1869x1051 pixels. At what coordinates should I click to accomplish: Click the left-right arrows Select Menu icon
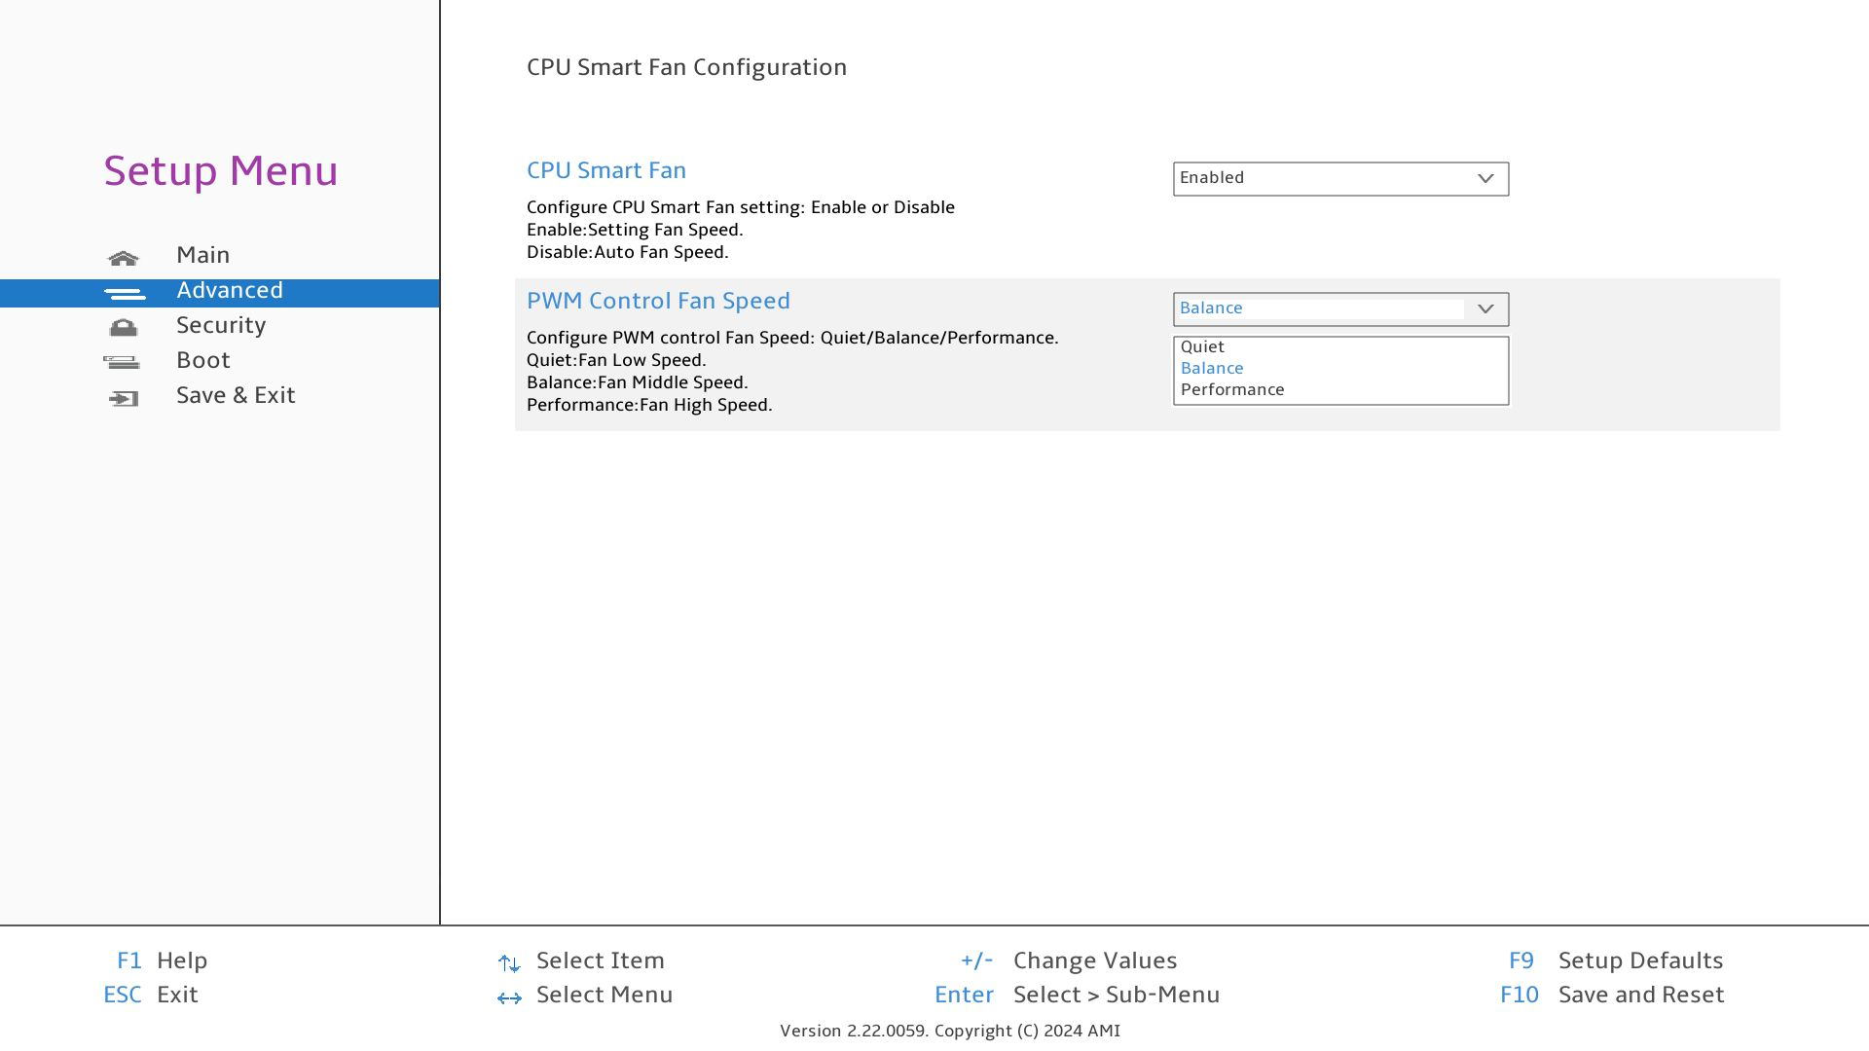point(509,997)
